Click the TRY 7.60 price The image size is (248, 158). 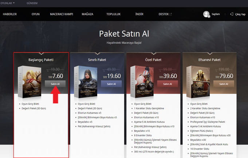pos(56,76)
